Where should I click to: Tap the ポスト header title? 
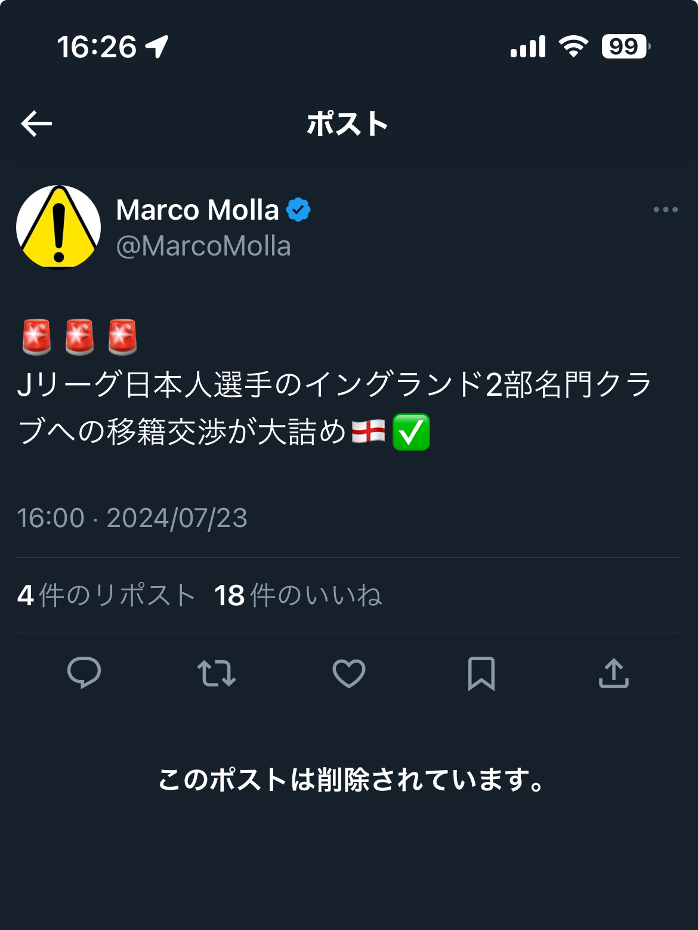point(348,124)
